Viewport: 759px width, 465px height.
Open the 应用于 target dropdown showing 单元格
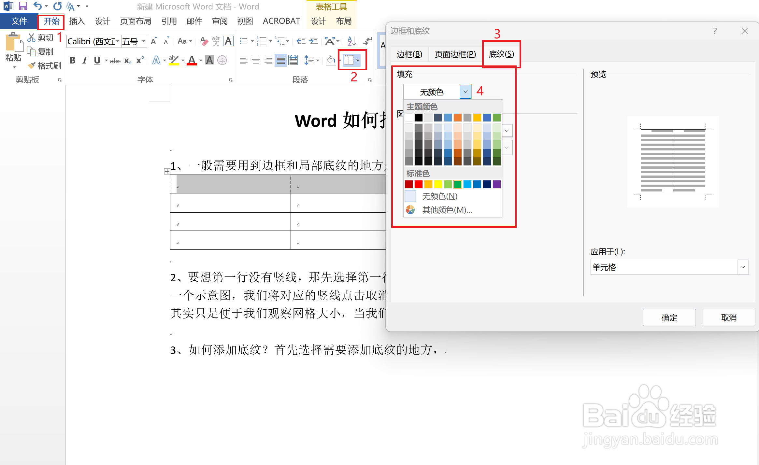(743, 267)
